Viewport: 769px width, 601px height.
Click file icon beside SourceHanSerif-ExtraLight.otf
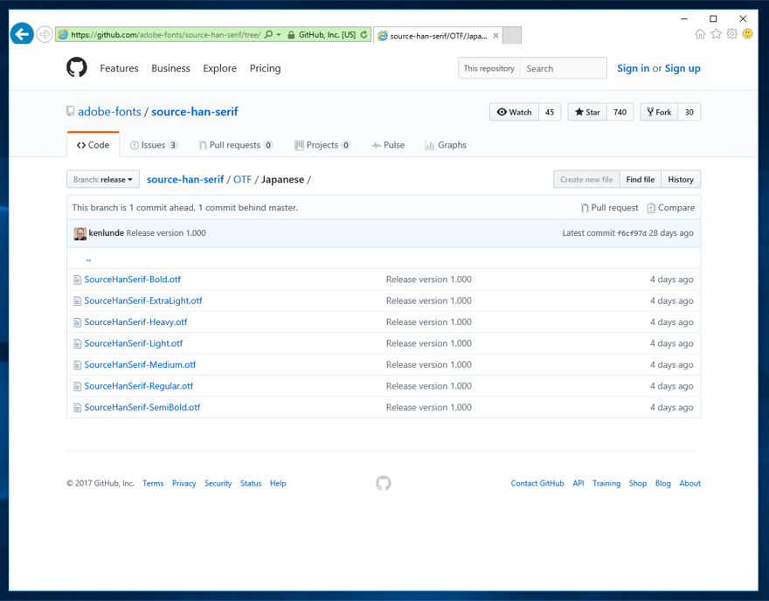77,301
